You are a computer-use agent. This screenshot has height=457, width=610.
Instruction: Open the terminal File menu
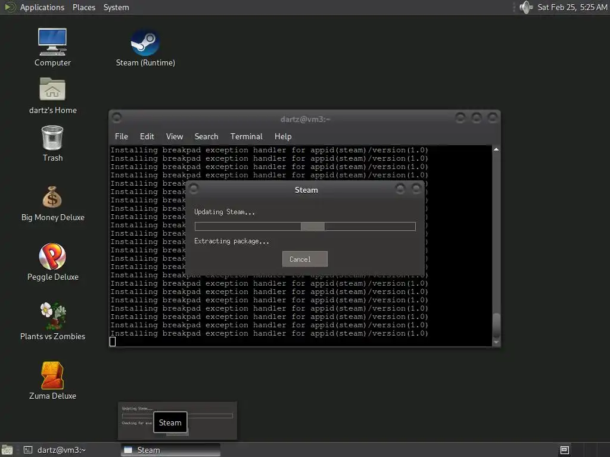(122, 136)
